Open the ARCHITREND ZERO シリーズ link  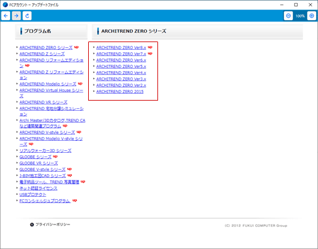coord(46,48)
